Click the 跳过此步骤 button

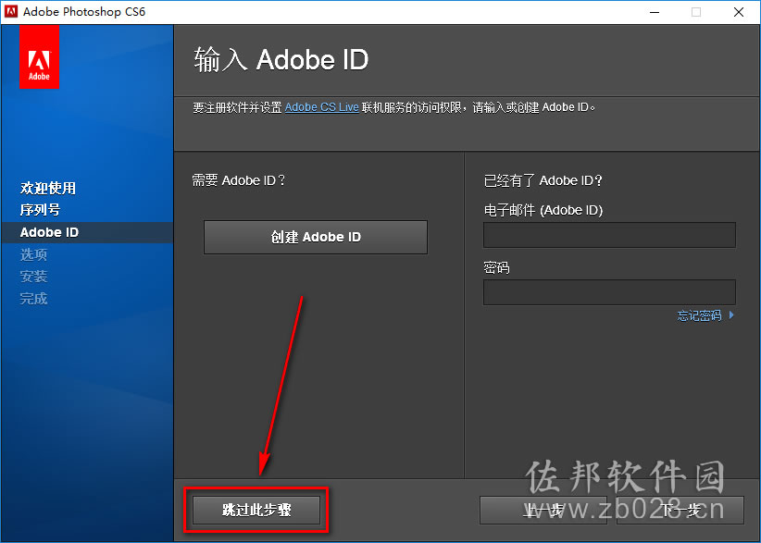click(x=256, y=510)
